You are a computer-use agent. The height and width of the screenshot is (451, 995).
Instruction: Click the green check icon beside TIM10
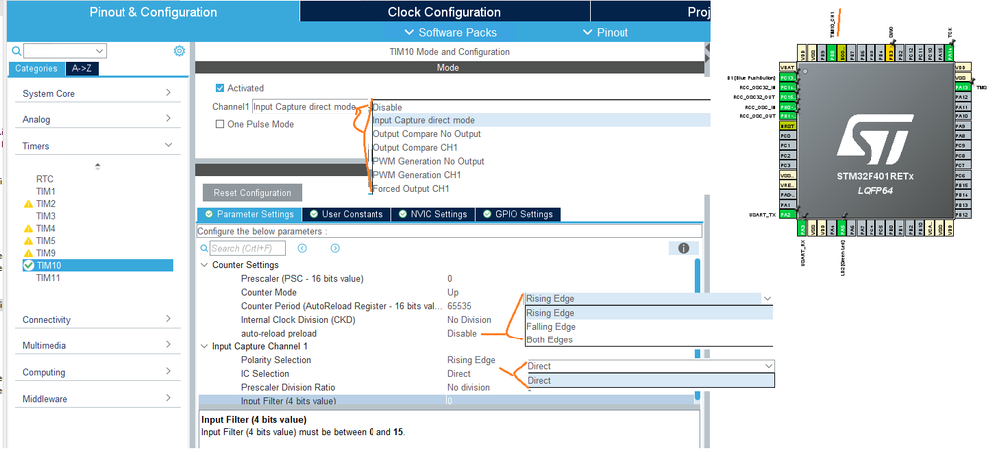point(28,265)
